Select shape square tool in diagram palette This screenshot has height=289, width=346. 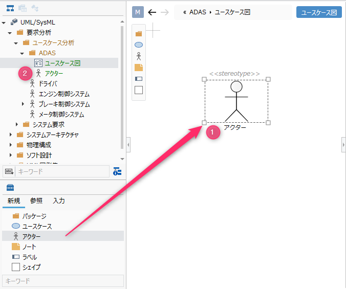tap(139, 90)
